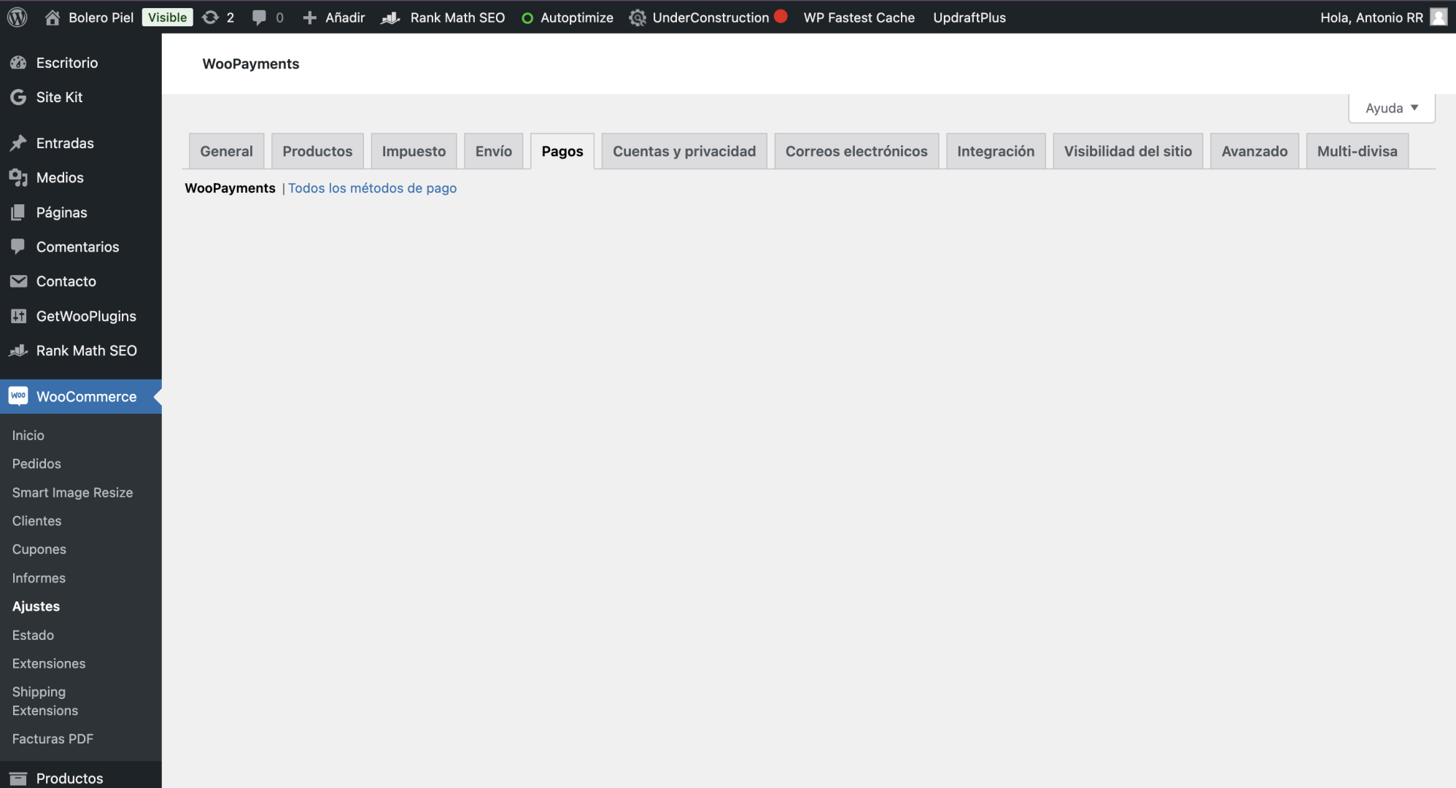Open Clientes in the WooCommerce submenu

click(x=36, y=521)
